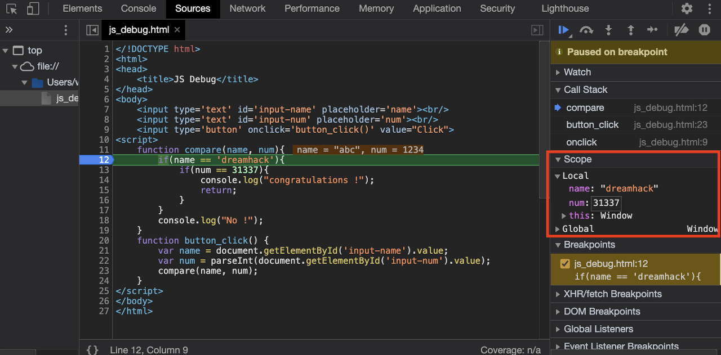Screen dimensions: 721x355
Task: Switch to the Application tab
Action: 437,8
